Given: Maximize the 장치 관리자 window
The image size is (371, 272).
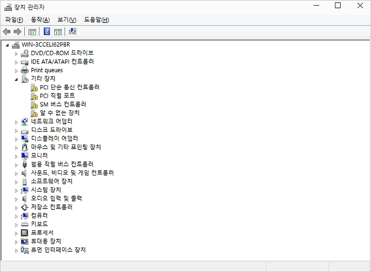Looking at the screenshot, I should [x=338, y=6].
